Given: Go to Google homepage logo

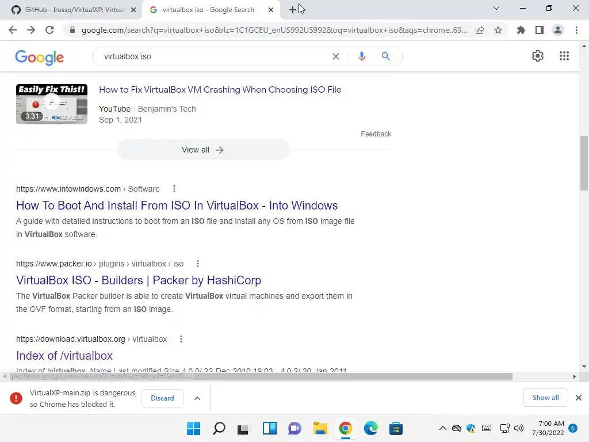Looking at the screenshot, I should pos(40,57).
